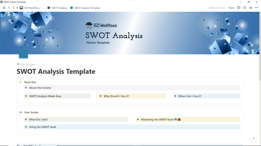This screenshot has width=261, height=146.
Task: Open page history clock icon
Action: click(x=245, y=8)
